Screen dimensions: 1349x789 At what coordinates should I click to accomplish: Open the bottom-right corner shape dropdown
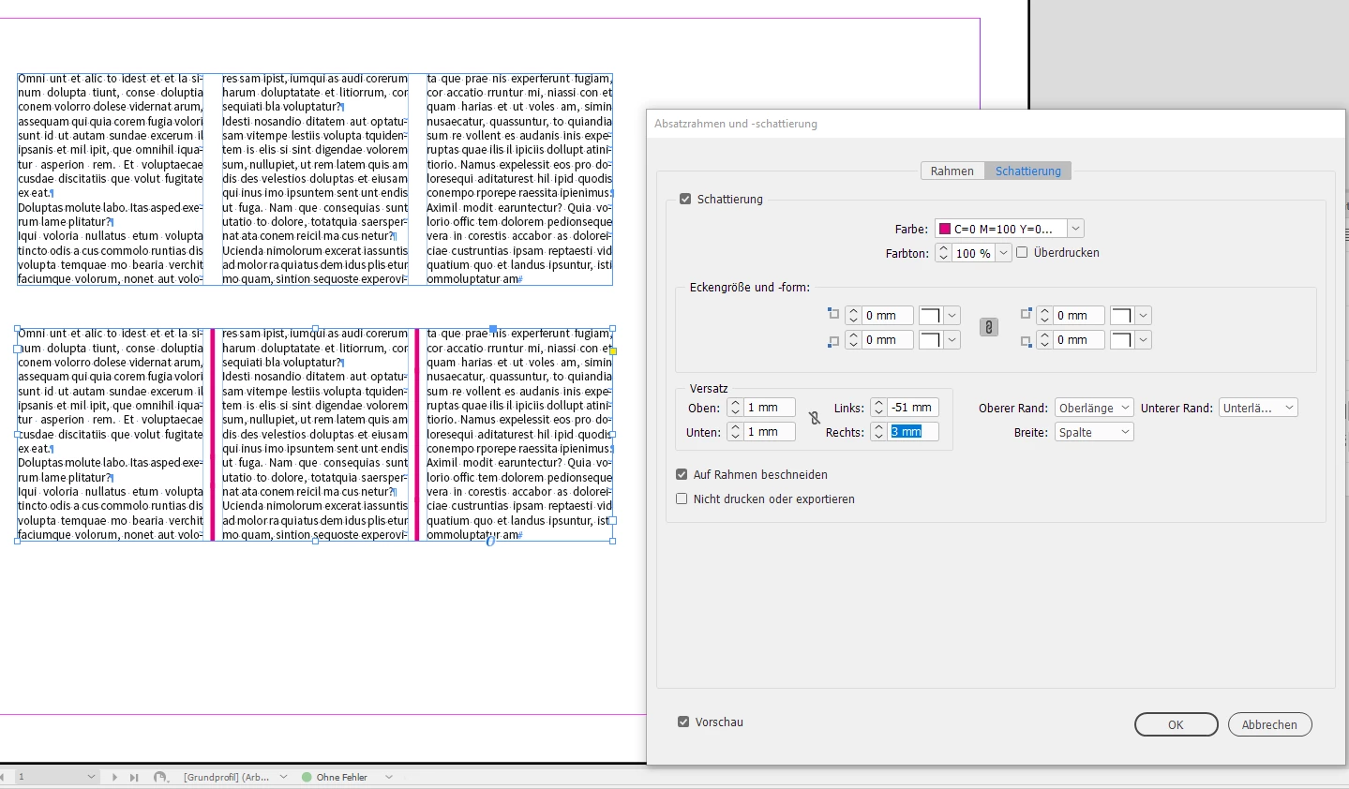point(1144,340)
